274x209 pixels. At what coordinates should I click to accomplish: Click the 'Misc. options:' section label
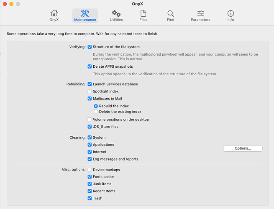74,170
